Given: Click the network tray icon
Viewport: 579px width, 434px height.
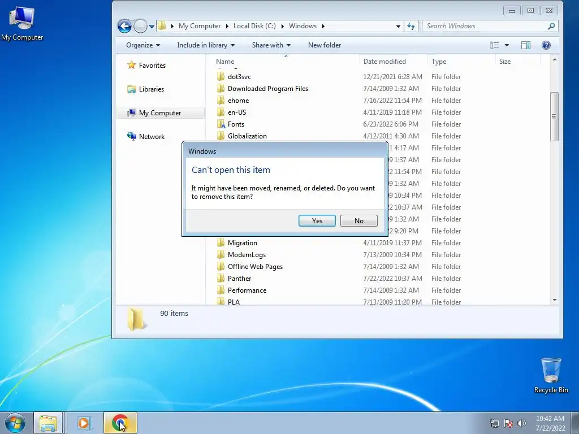Looking at the screenshot, I should click(x=494, y=423).
